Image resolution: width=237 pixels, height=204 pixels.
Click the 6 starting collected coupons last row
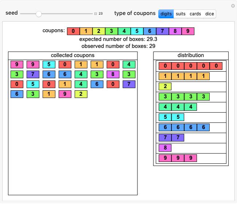[17, 94]
